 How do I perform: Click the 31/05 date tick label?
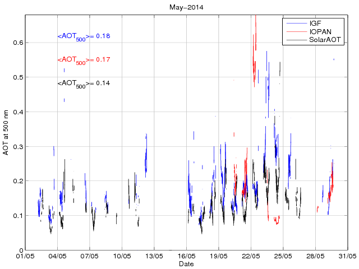(348, 256)
